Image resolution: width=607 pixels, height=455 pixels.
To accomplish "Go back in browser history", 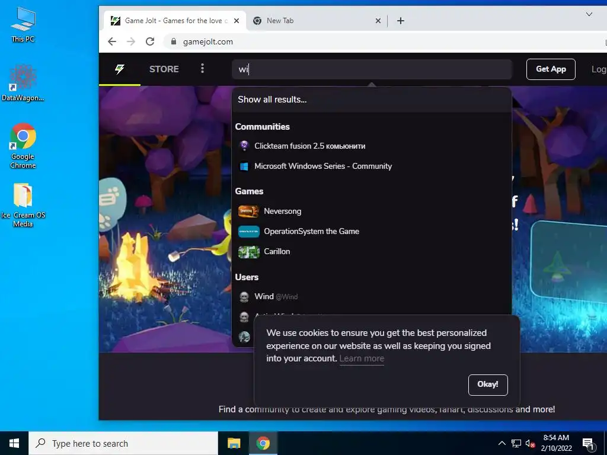I will point(112,41).
